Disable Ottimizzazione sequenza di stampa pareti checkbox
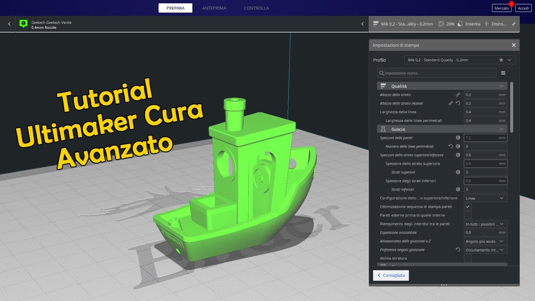The image size is (535, 301). (468, 207)
